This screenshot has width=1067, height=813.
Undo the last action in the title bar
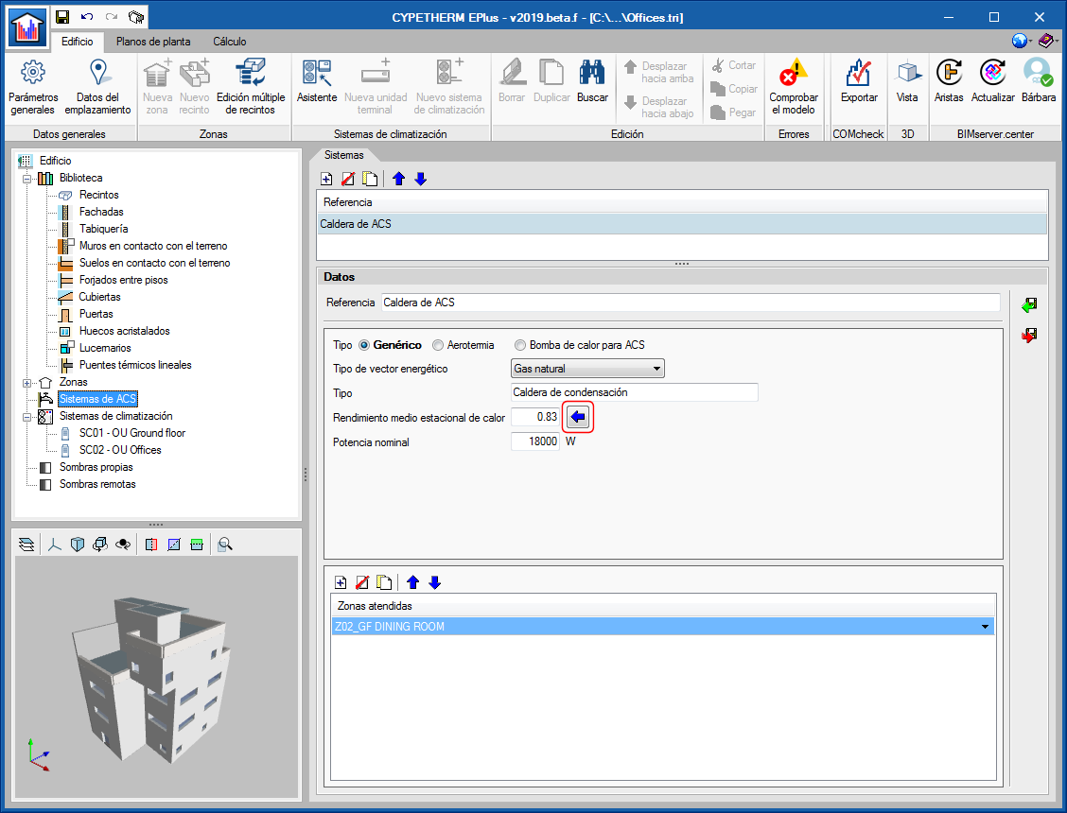click(87, 17)
